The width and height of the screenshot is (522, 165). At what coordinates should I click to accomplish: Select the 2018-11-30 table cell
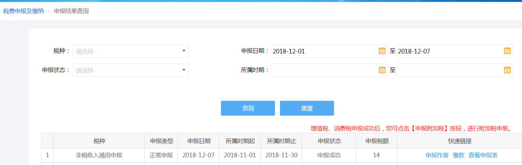click(x=281, y=155)
